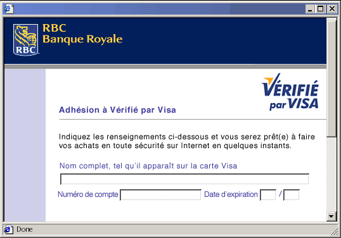The height and width of the screenshot is (238, 341).
Task: Click the scroll down arrow
Action: (x=331, y=216)
